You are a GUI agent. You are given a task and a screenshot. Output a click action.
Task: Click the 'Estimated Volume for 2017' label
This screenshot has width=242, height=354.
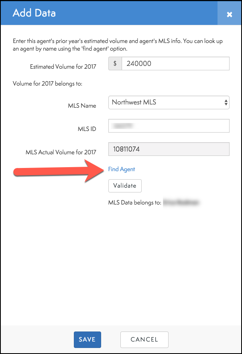pos(63,67)
